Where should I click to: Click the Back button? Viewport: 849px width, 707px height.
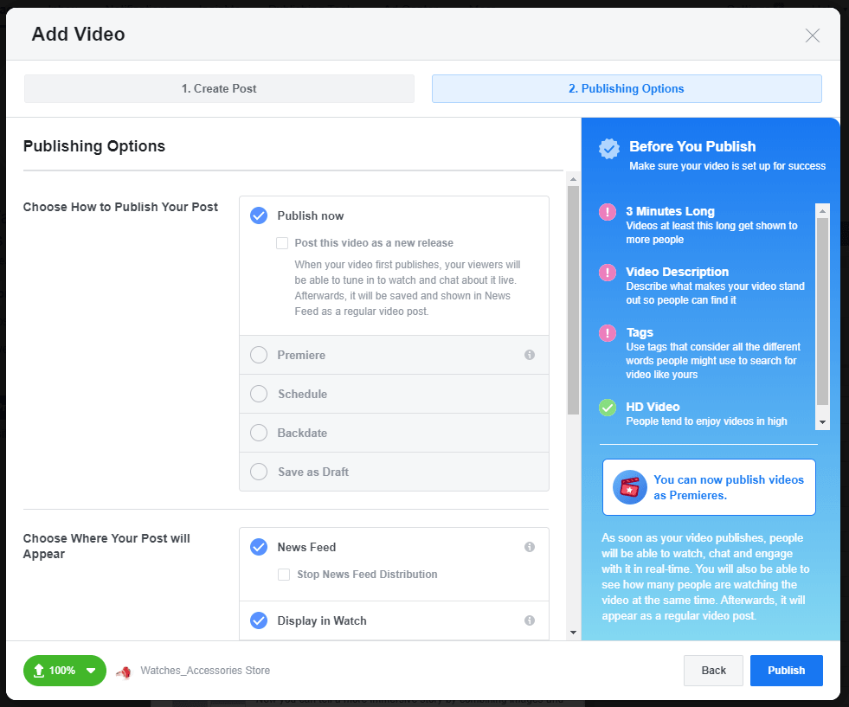coord(713,671)
